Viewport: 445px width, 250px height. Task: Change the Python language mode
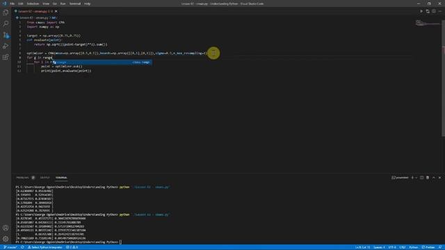[x=414, y=247]
